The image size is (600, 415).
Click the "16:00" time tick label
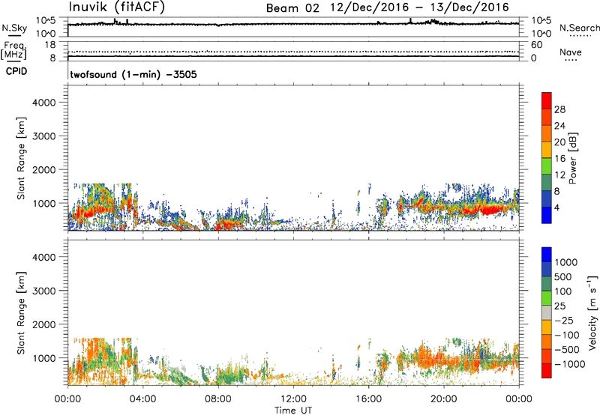368,399
